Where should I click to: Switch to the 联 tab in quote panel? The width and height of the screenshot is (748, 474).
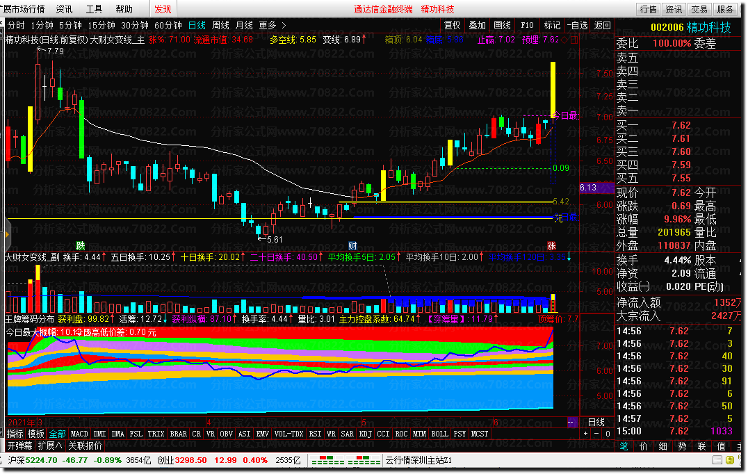pos(701,446)
